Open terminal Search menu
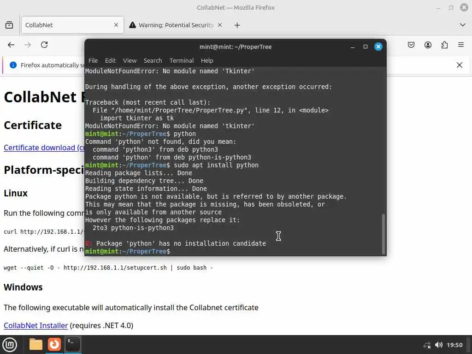The image size is (472, 354). pos(153,60)
